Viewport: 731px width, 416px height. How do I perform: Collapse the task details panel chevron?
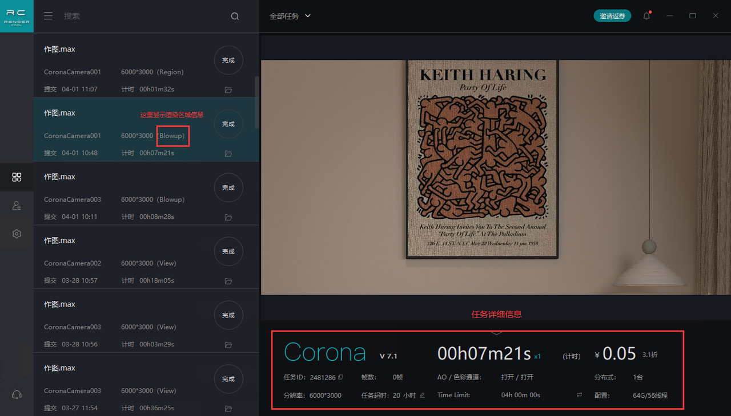[x=496, y=332]
